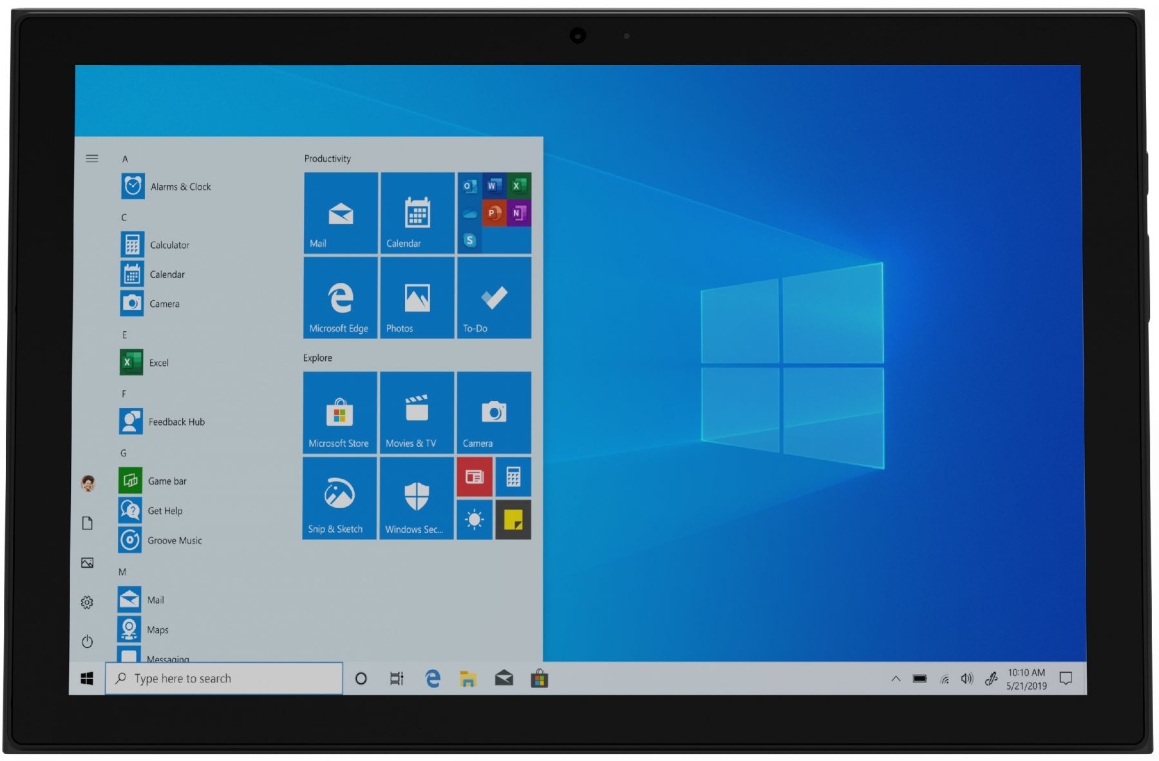1159x761 pixels.
Task: Open Settings gear in Start sidebar
Action: [x=87, y=602]
